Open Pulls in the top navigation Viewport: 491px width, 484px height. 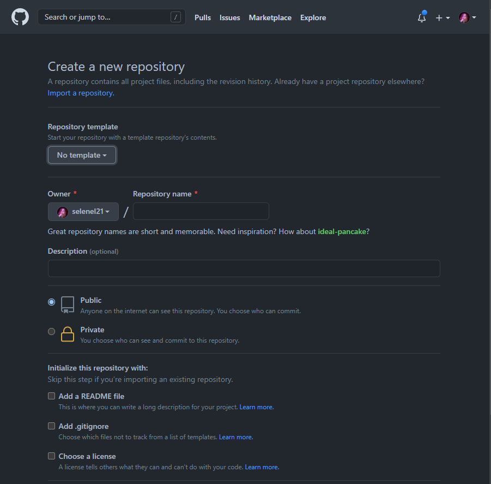coord(203,18)
